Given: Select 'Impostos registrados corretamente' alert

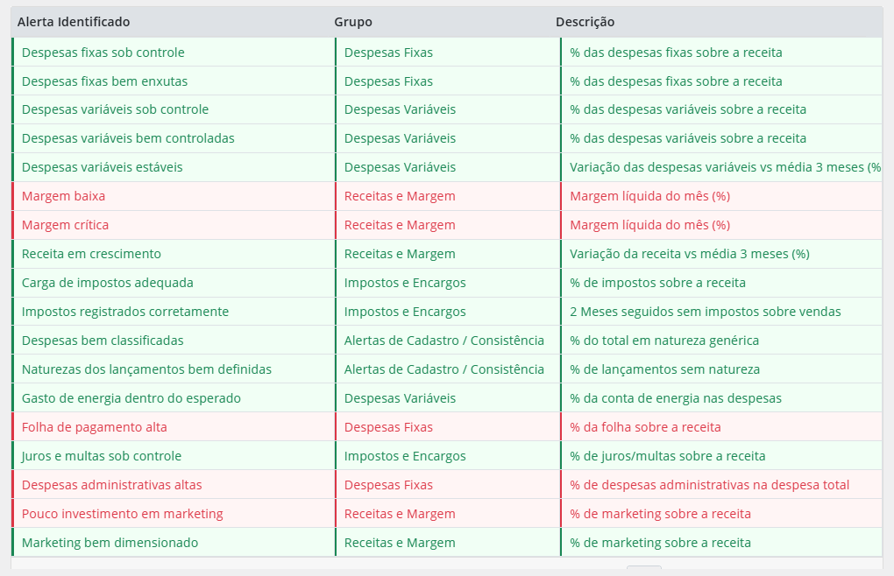Looking at the screenshot, I should [124, 312].
